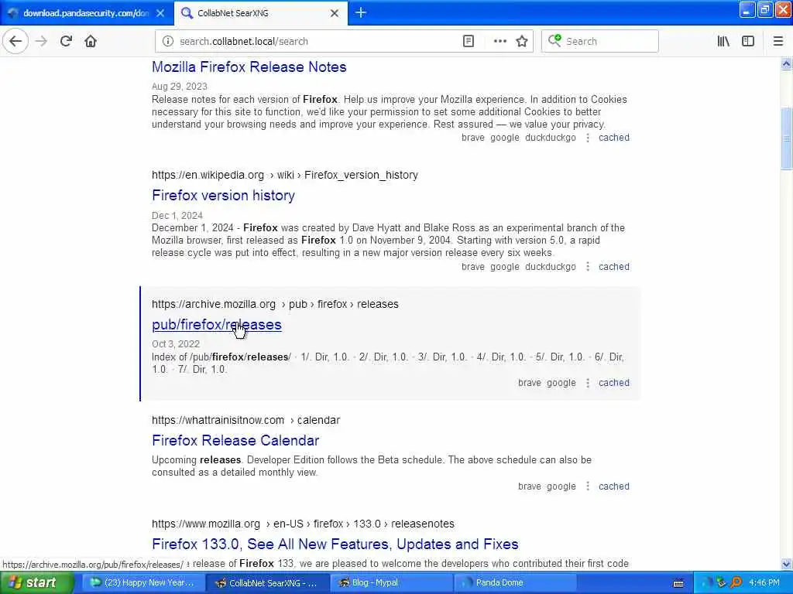Close the download.pandasecurity.com tab
Viewport: 793px width, 594px height.
(x=160, y=13)
